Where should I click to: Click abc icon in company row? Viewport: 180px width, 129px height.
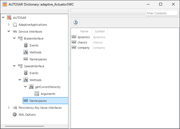click(x=74, y=47)
